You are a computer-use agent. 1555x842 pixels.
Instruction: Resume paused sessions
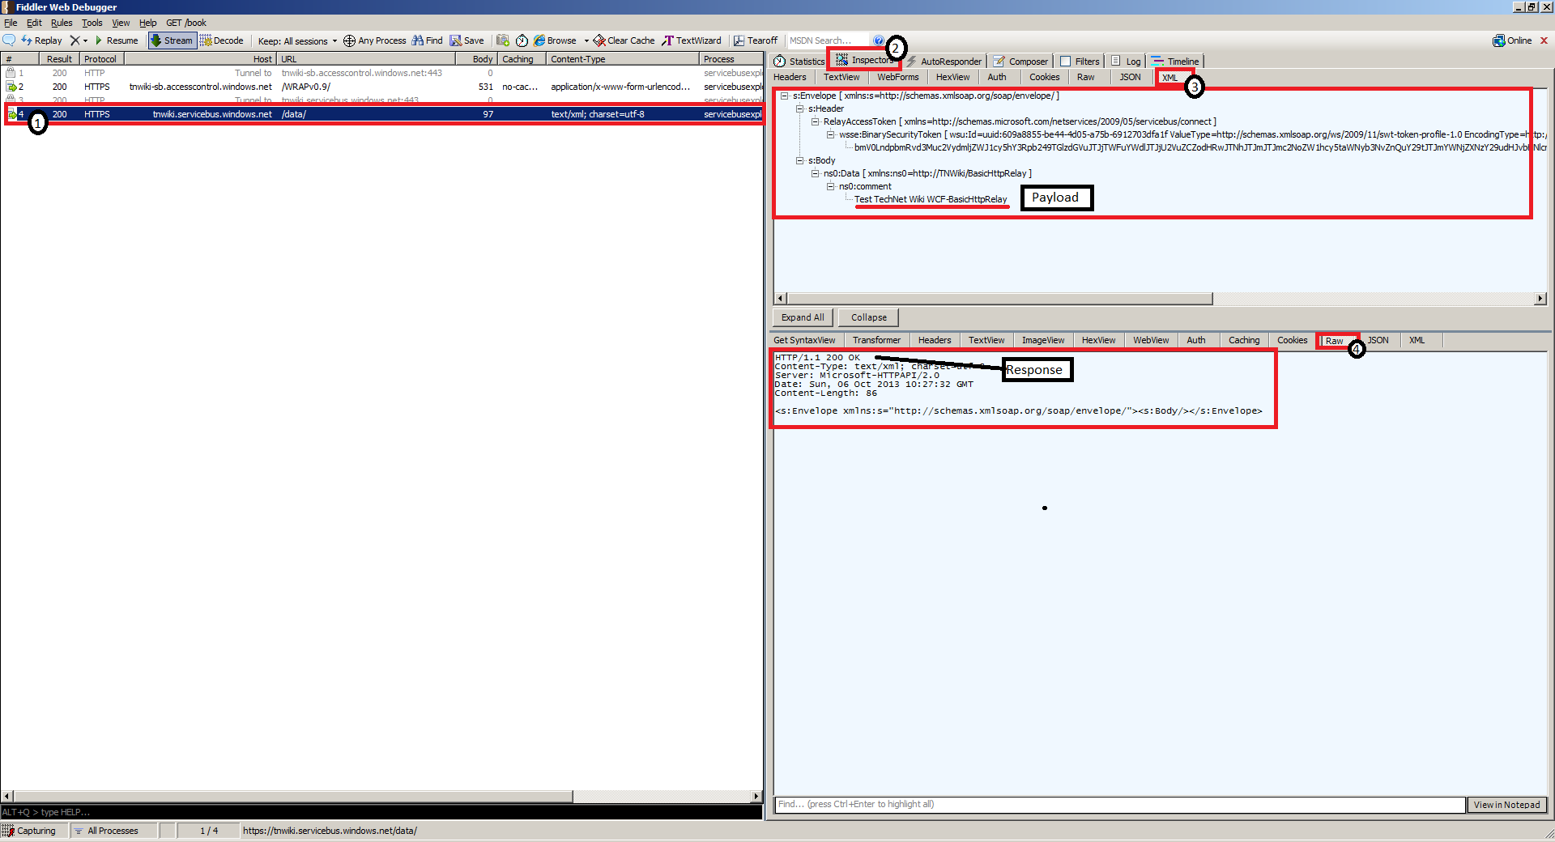pos(117,40)
